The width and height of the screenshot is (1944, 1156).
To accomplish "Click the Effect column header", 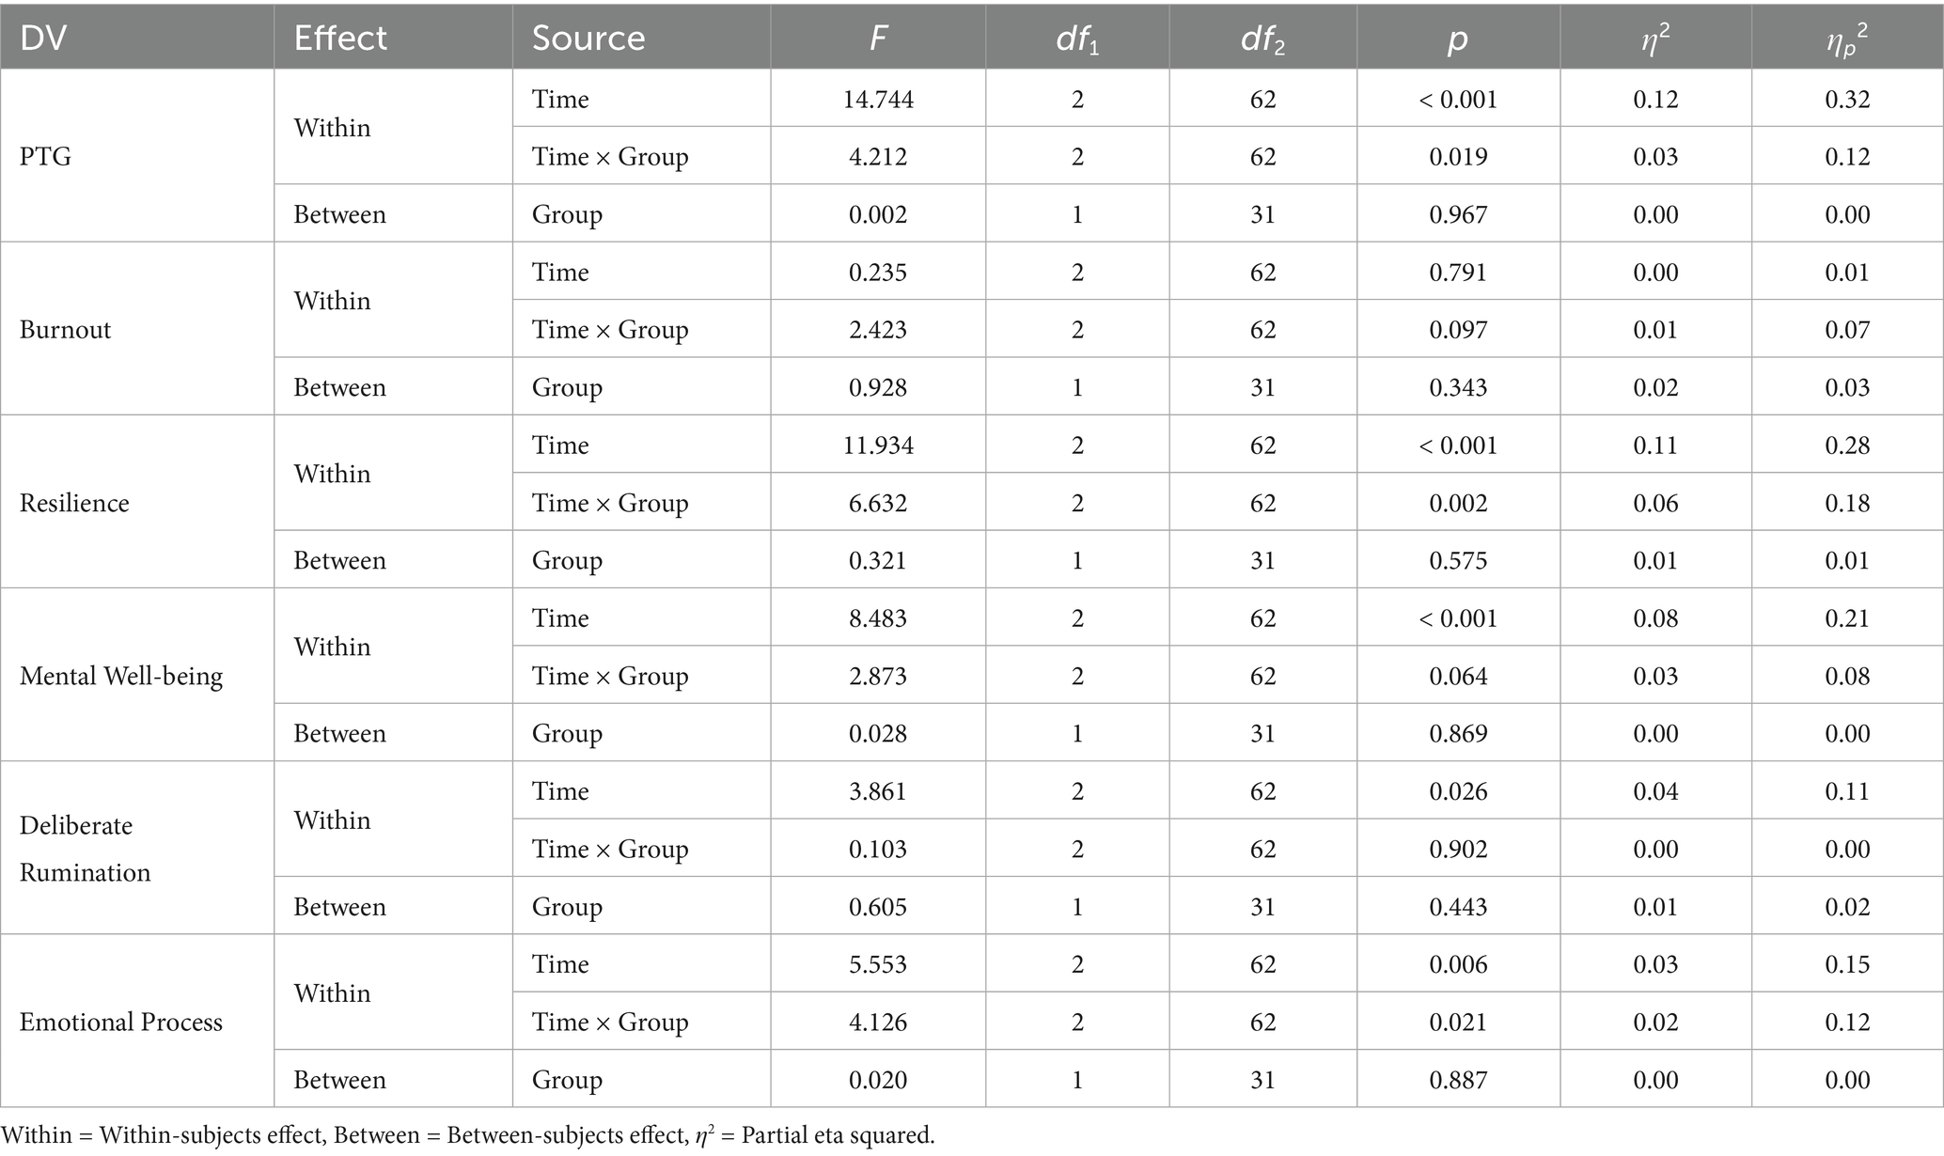I will pyautogui.click(x=340, y=38).
